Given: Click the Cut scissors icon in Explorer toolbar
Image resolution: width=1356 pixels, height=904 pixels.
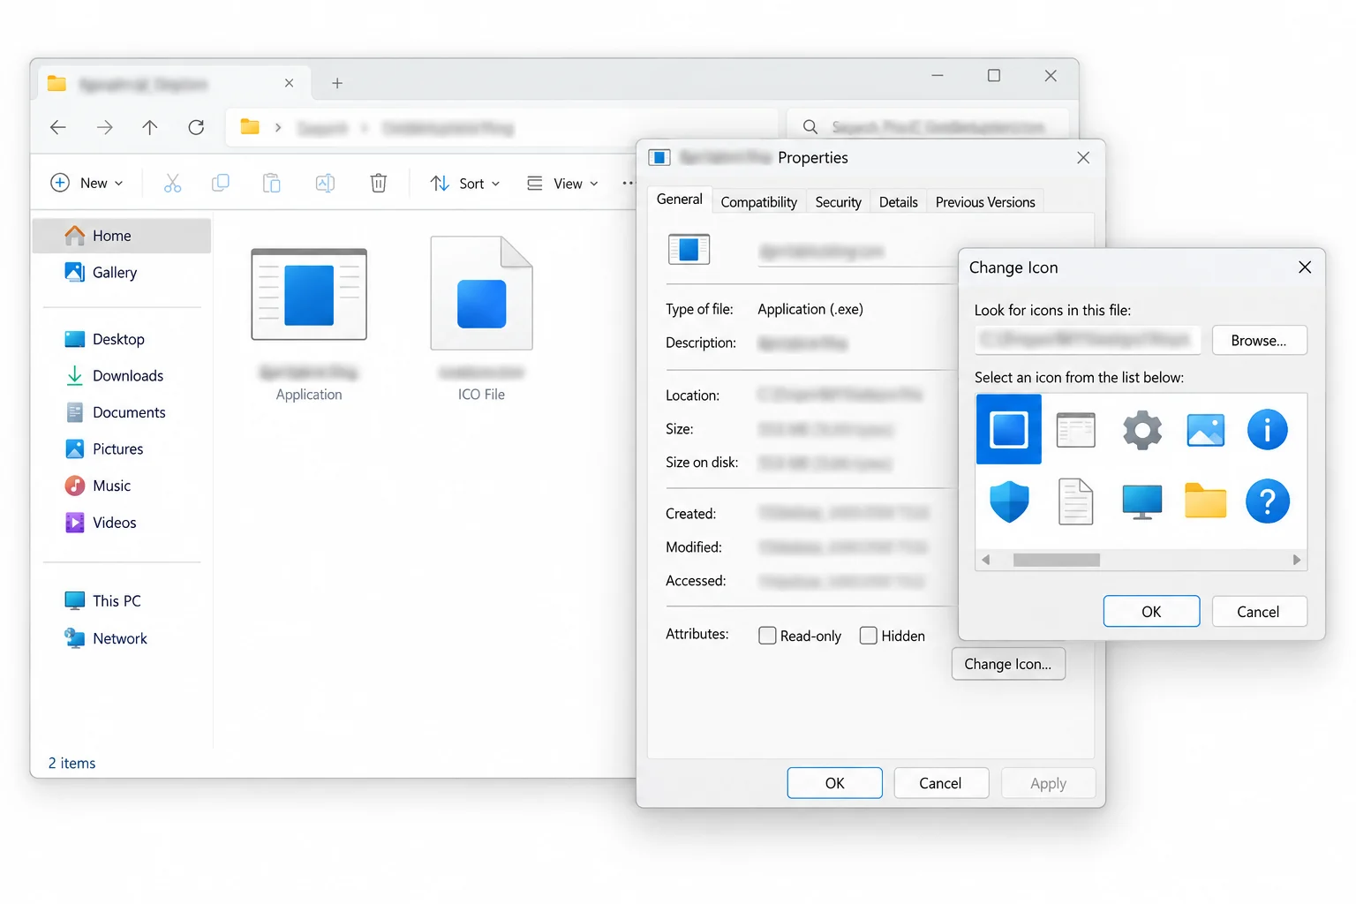Looking at the screenshot, I should (x=172, y=183).
